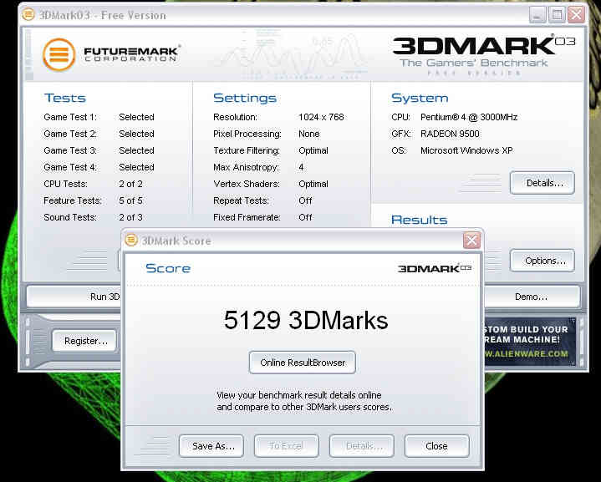The width and height of the screenshot is (601, 482).
Task: Click the Run 3DMark button
Action: pos(74,297)
